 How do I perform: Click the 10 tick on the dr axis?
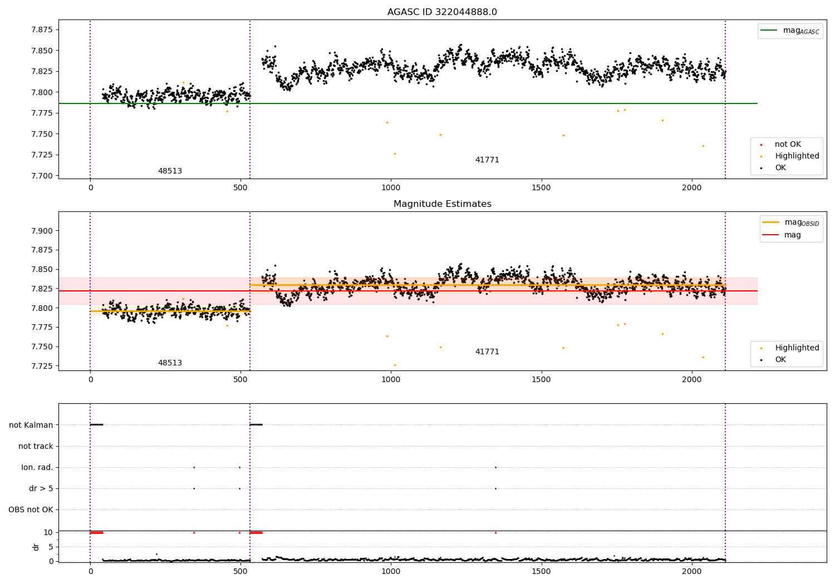point(48,533)
